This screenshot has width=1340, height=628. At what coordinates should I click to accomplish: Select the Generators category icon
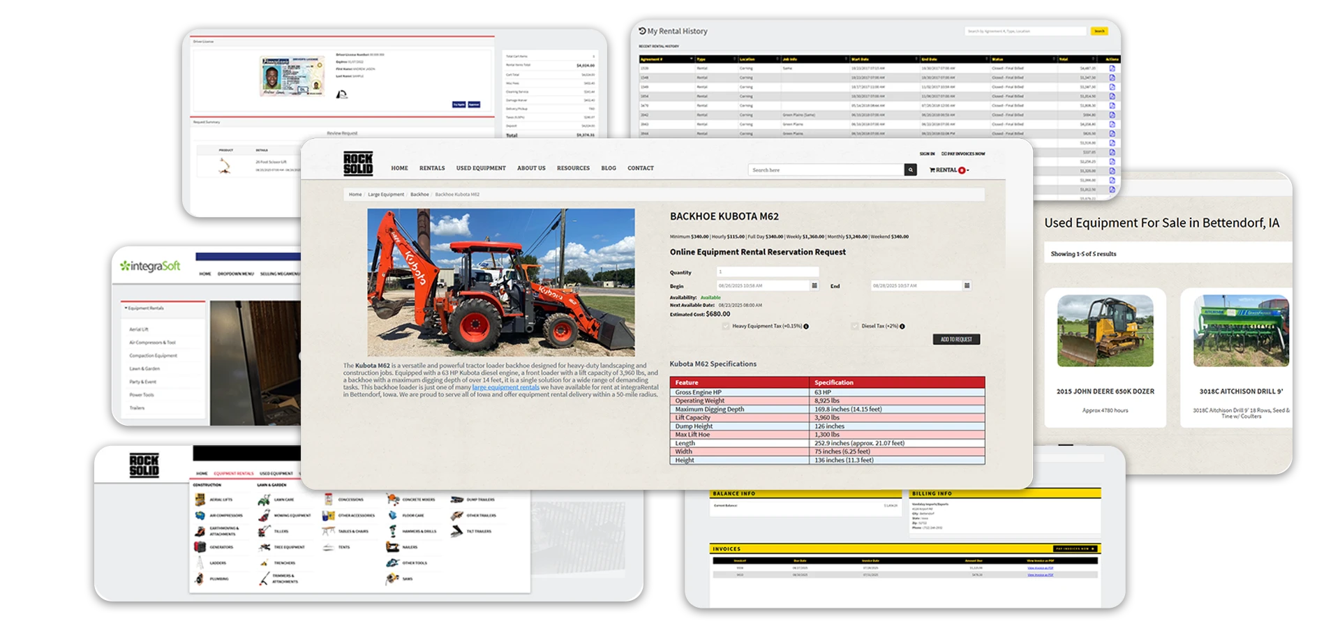200,547
